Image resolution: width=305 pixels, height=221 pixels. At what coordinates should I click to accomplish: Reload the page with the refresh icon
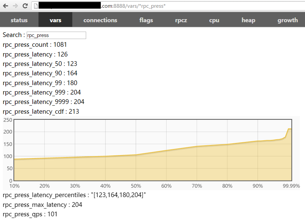(x=25, y=6)
